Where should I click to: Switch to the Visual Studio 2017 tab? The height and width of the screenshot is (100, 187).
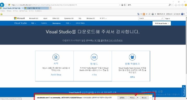click(x=12, y=8)
